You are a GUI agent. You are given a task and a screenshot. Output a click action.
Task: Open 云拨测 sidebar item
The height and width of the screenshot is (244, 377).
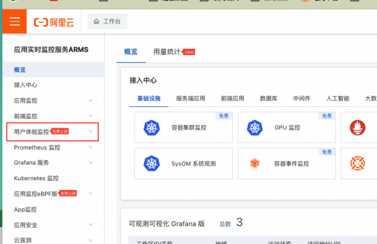pyautogui.click(x=23, y=240)
